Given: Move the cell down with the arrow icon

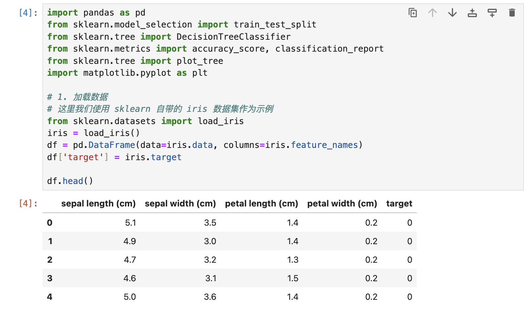Looking at the screenshot, I should coord(452,13).
